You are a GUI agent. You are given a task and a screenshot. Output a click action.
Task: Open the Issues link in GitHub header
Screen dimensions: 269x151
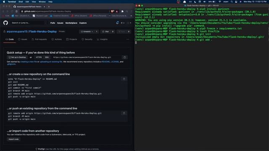[60, 23]
